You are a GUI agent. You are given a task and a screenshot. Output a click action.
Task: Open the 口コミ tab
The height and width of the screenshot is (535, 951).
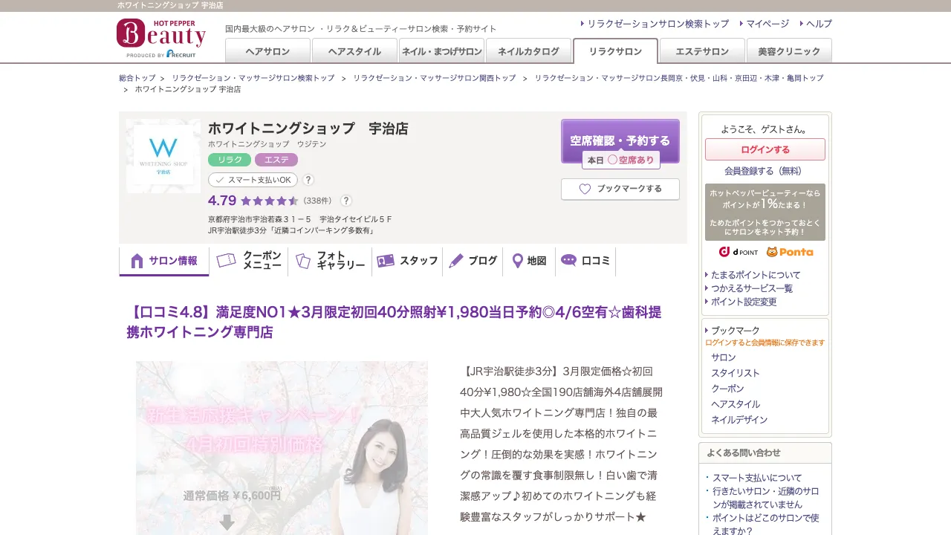click(x=586, y=261)
